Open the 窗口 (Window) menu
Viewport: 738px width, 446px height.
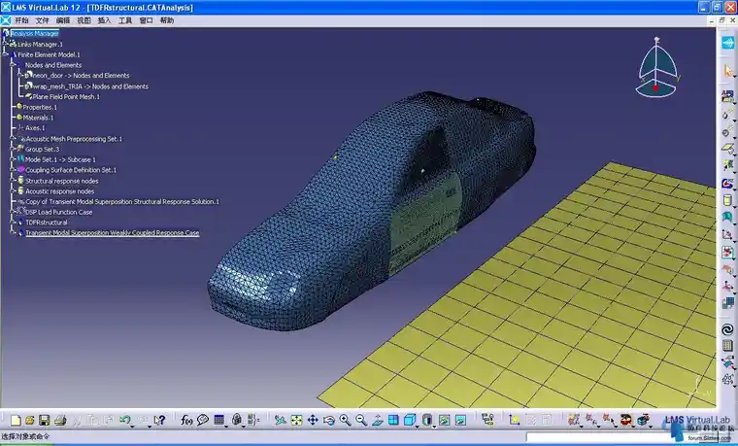pyautogui.click(x=146, y=20)
